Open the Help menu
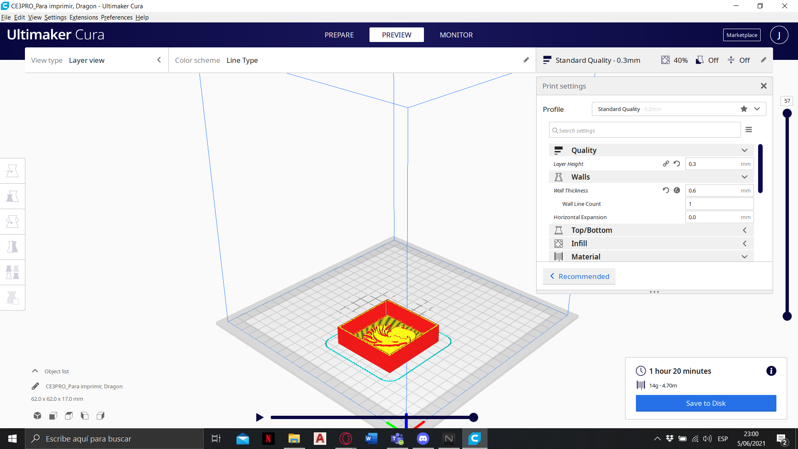The width and height of the screenshot is (798, 449). point(142,17)
